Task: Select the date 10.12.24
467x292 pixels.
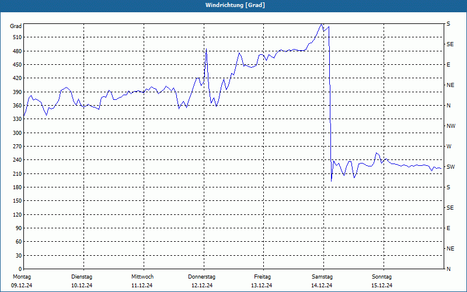Action: tap(82, 286)
